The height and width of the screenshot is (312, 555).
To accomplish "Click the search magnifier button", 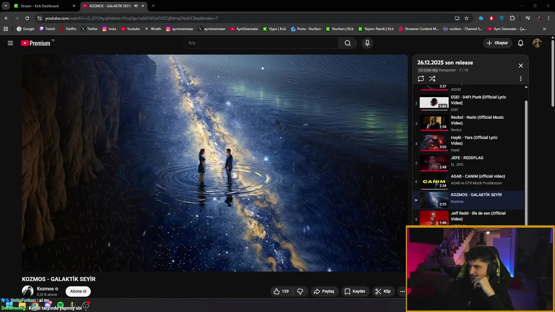I will coord(348,43).
